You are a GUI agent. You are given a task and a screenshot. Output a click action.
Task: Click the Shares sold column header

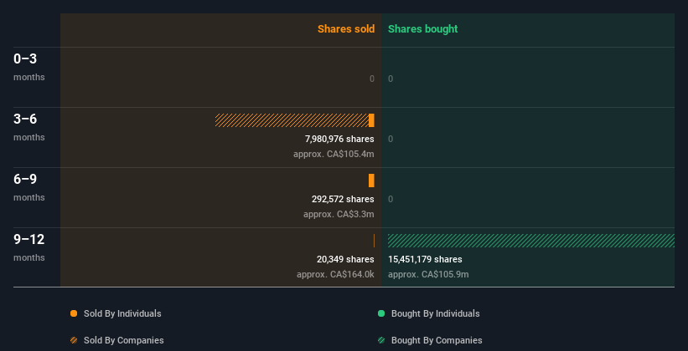coord(346,29)
